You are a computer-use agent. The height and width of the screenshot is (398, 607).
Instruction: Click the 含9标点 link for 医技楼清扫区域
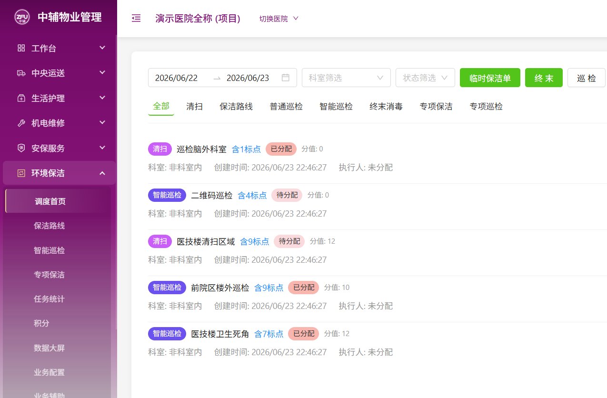pos(254,241)
